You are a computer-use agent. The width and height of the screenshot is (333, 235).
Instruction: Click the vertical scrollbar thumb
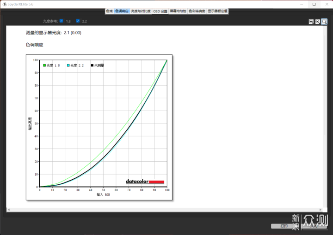point(325,85)
